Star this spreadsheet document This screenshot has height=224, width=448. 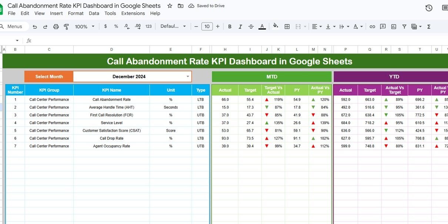[x=170, y=6]
